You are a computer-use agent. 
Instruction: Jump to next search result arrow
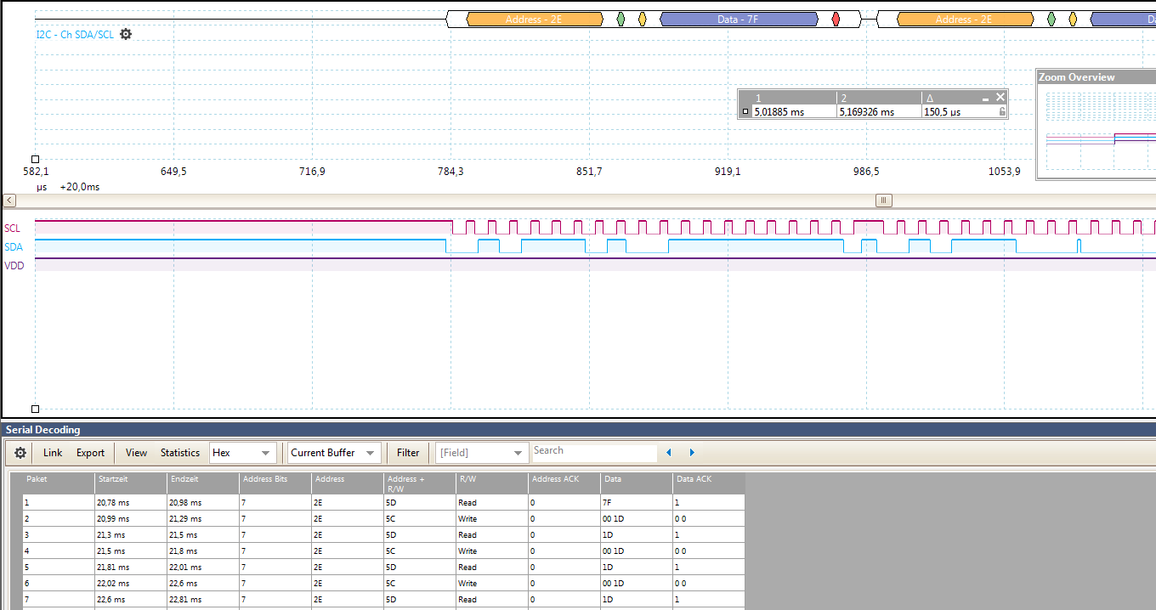[x=692, y=453]
